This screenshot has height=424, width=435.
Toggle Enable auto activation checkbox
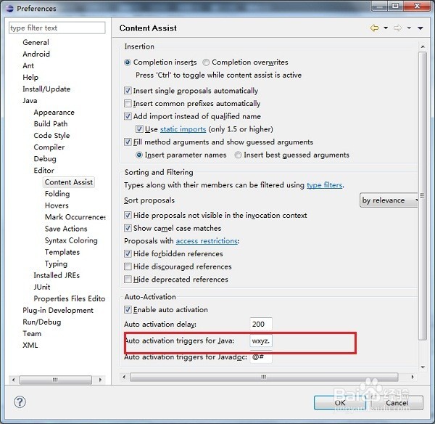128,309
